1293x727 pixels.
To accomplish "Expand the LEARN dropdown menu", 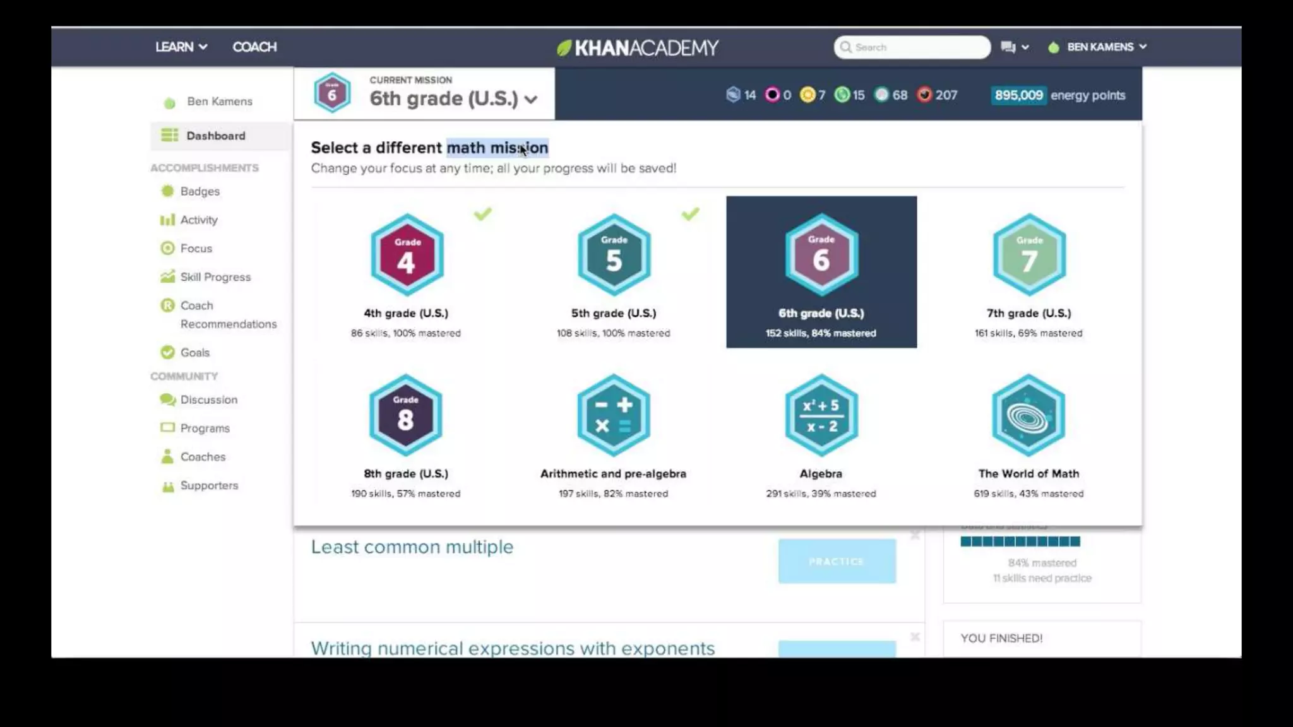I will (x=181, y=47).
